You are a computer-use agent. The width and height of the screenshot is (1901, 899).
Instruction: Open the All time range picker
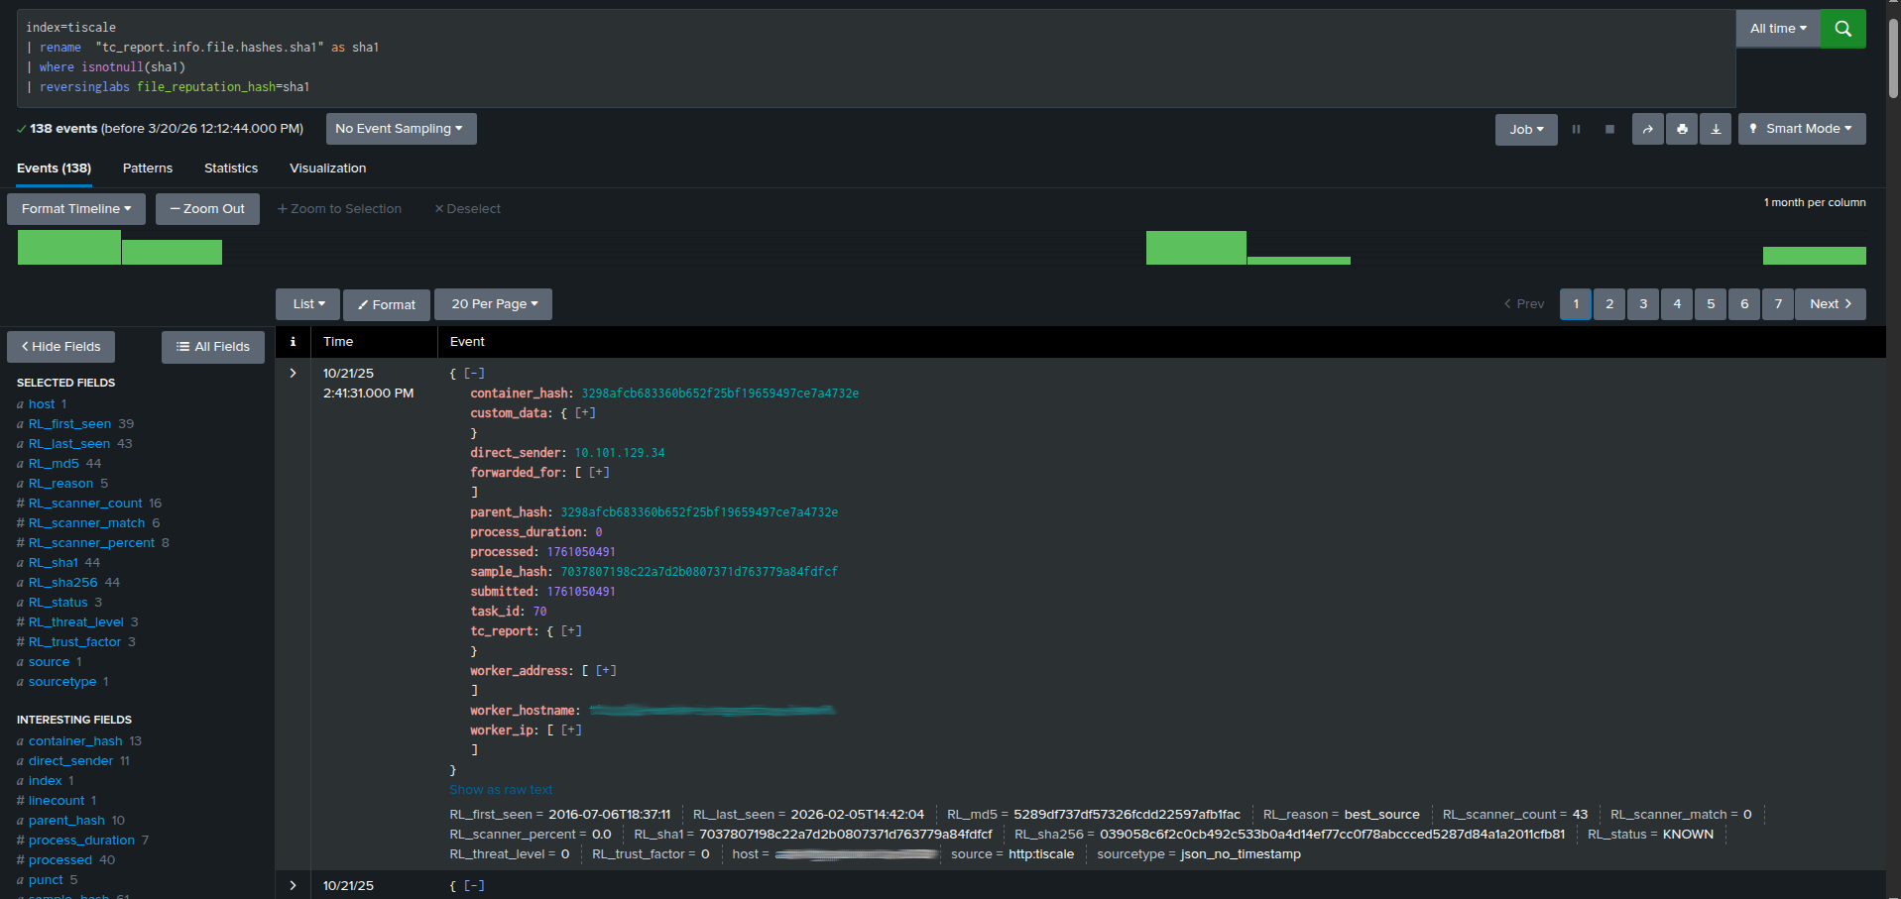point(1777,29)
